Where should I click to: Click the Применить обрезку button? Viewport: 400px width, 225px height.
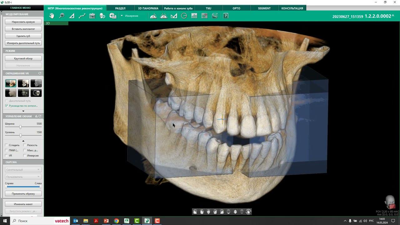(x=23, y=194)
